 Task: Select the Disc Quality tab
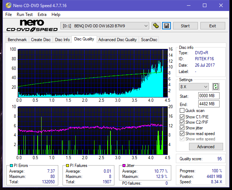point(84,39)
